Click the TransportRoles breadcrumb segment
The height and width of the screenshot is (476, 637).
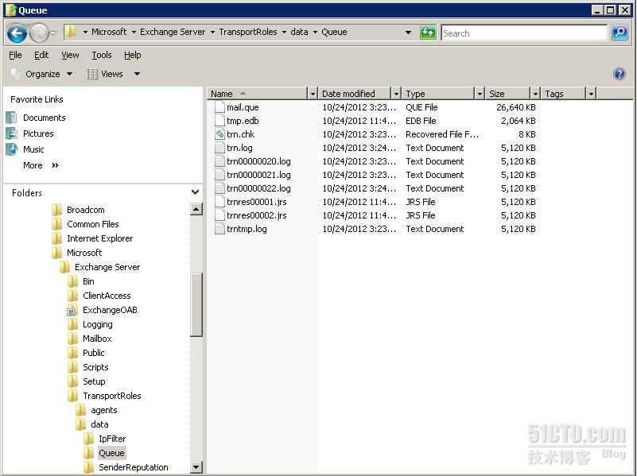click(x=248, y=32)
